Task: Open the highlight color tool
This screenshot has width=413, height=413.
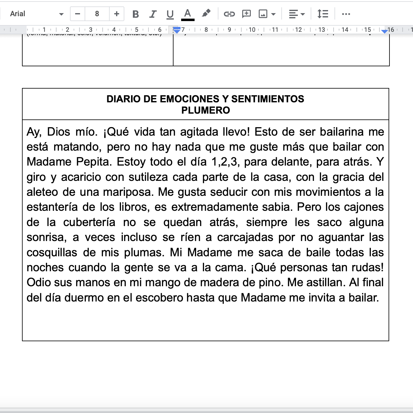Action: coord(206,14)
